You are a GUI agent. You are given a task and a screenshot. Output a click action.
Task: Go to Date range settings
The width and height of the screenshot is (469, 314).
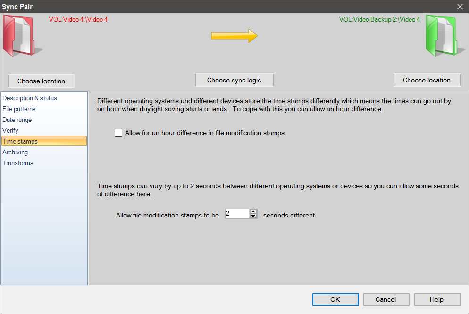[x=17, y=120]
